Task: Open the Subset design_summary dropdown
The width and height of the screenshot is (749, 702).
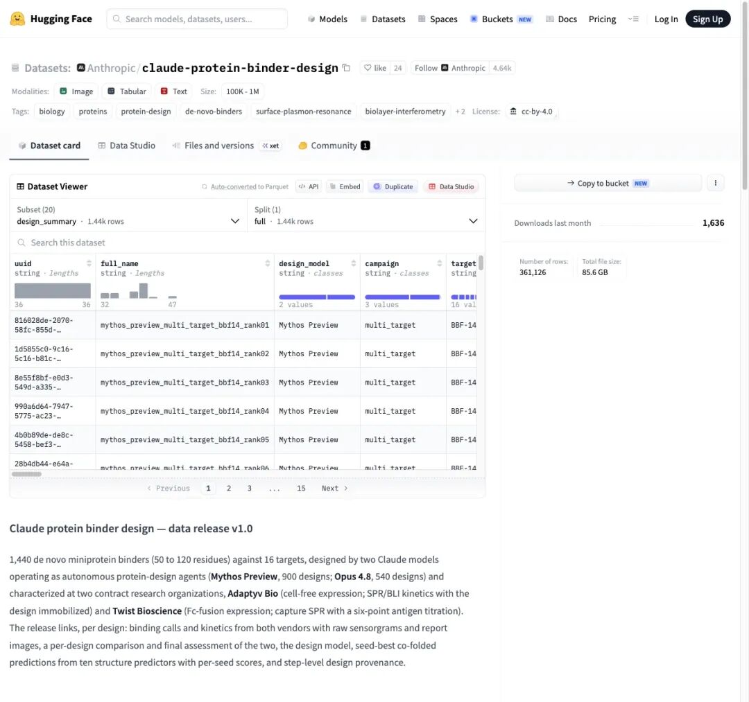Action: pyautogui.click(x=128, y=216)
